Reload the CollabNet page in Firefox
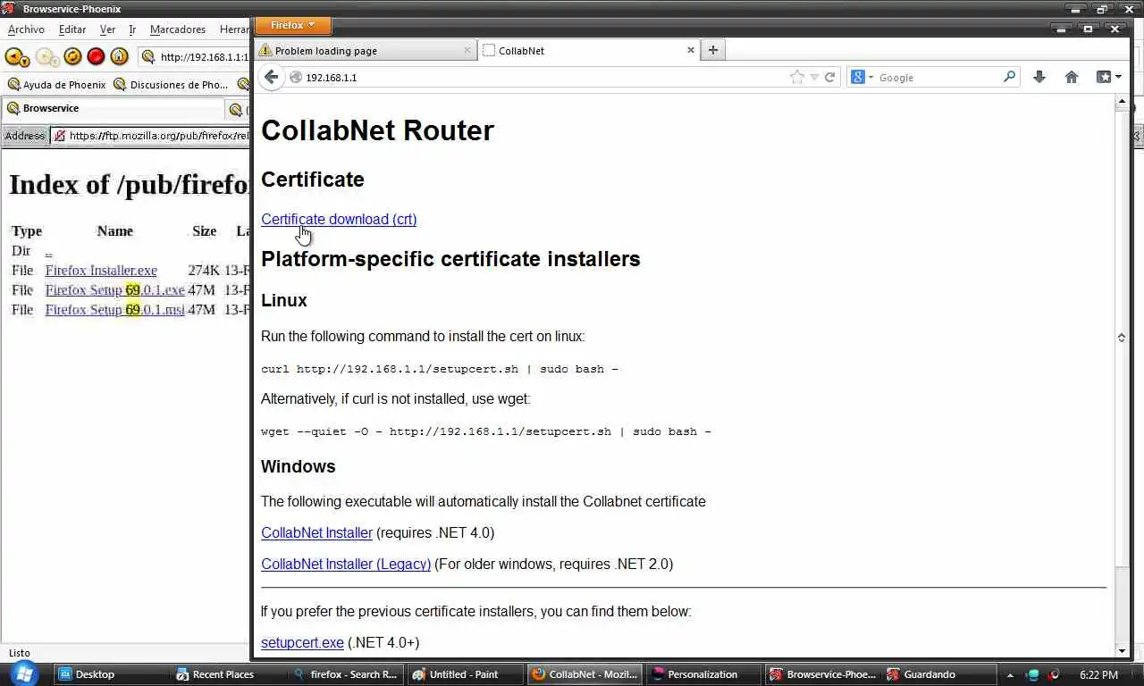Image resolution: width=1144 pixels, height=686 pixels. pyautogui.click(x=829, y=78)
